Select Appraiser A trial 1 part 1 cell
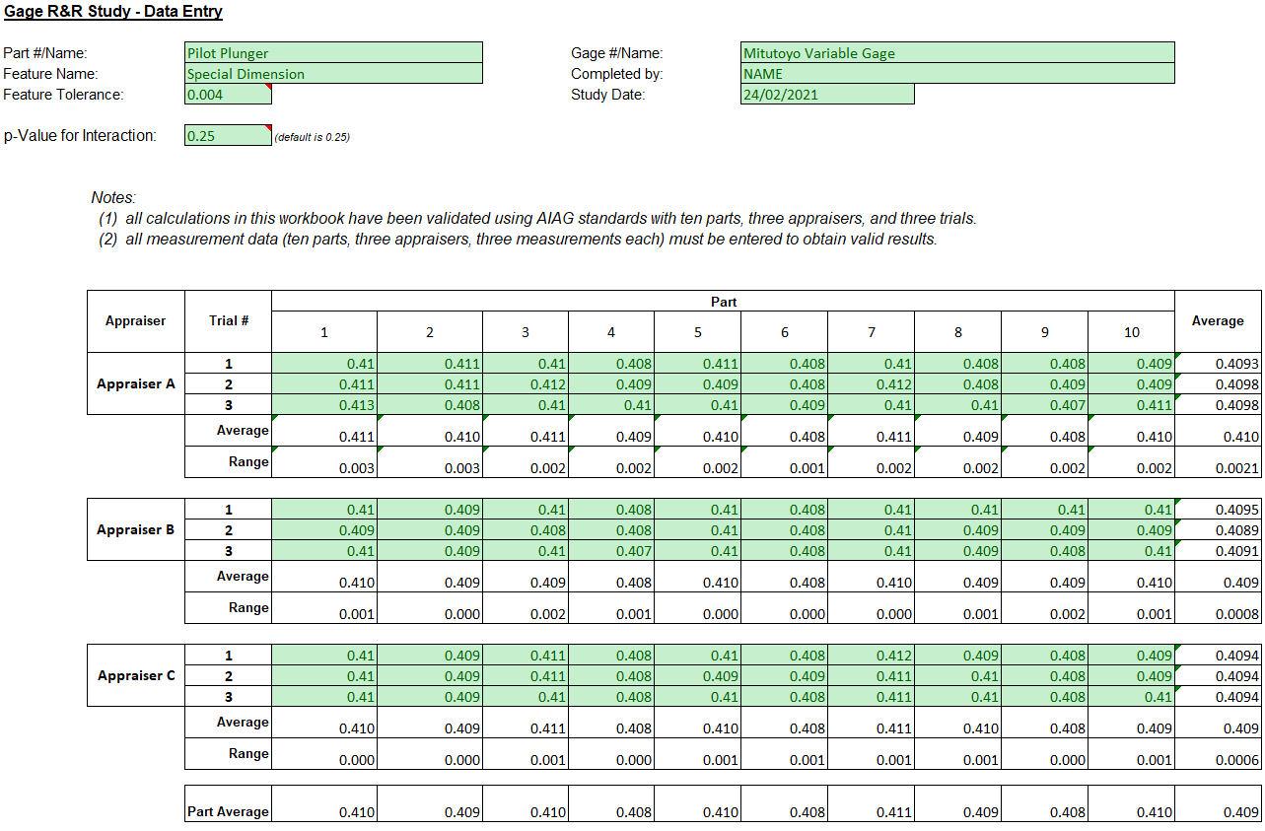 click(x=324, y=364)
